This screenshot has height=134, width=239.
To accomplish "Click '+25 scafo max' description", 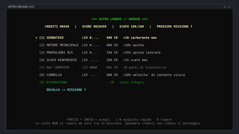I will pyautogui.click(x=135, y=60).
